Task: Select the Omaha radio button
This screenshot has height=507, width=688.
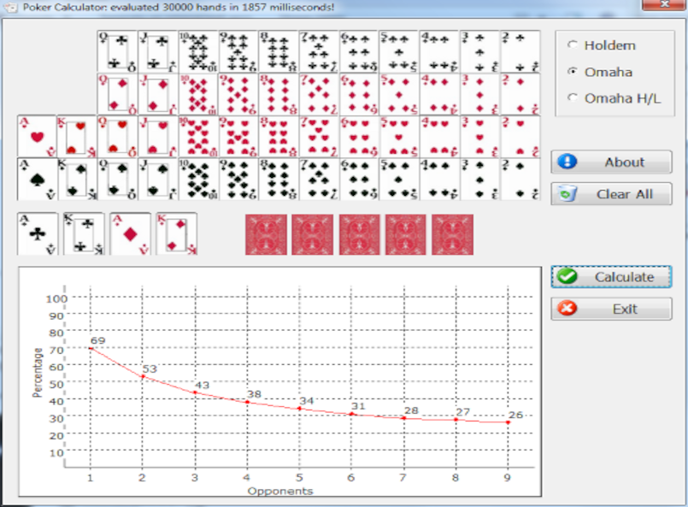Action: tap(573, 72)
